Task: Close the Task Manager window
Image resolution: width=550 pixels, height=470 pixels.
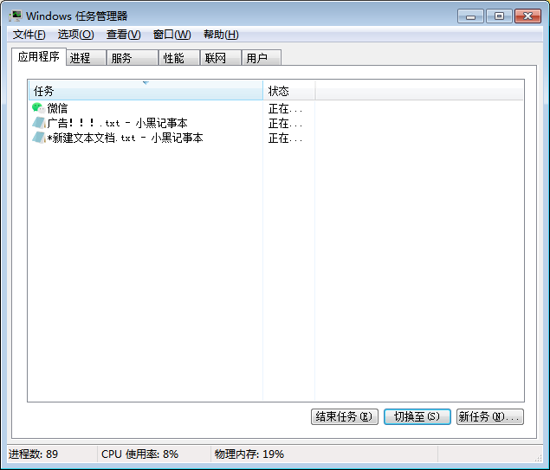Action: click(x=527, y=16)
